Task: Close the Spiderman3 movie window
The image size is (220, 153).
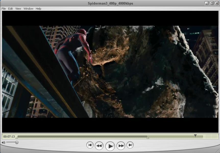Action: point(216,3)
